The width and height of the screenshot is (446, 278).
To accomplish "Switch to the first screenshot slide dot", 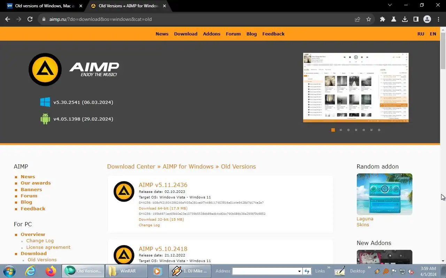I will pyautogui.click(x=333, y=130).
